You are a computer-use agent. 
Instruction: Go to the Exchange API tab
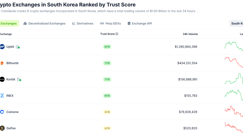pos(140,23)
